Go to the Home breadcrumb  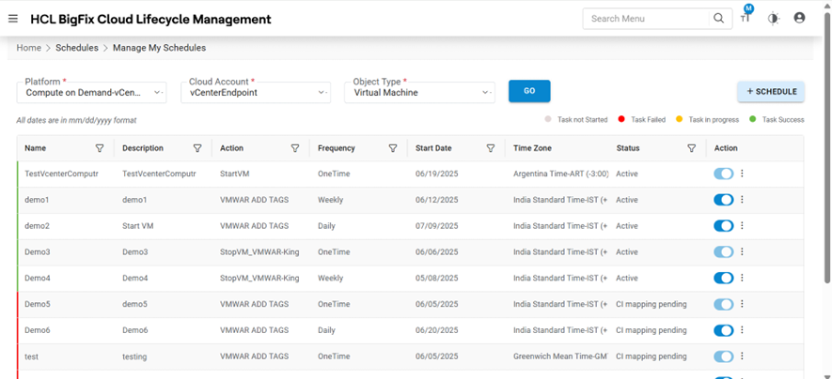tap(28, 48)
